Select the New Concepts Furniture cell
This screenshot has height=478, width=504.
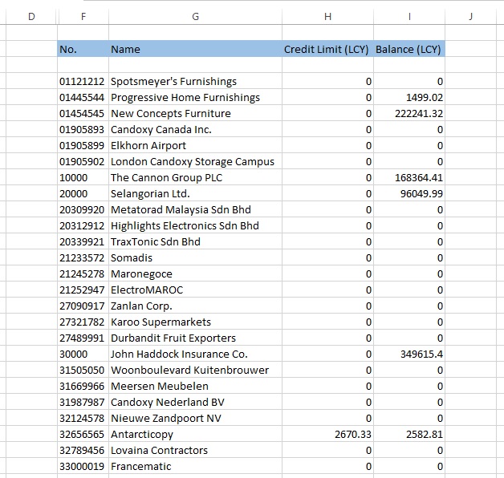tap(196, 113)
